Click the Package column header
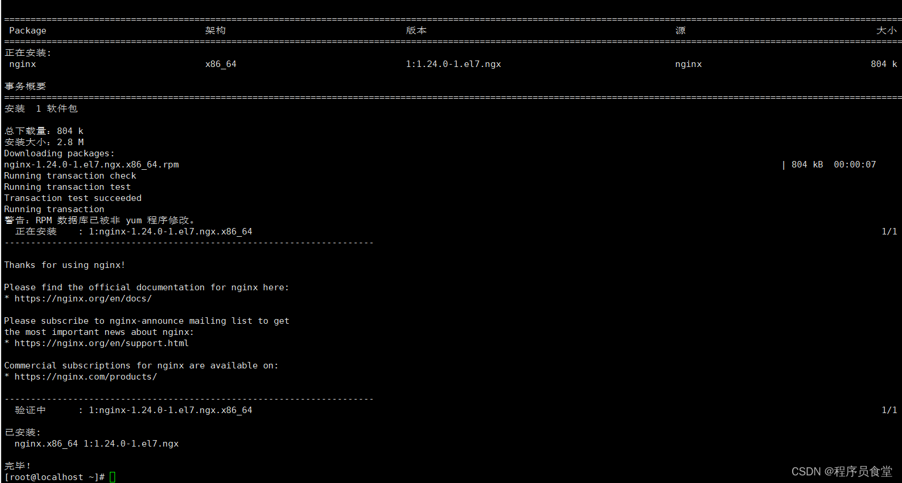902x483 pixels. (x=28, y=30)
